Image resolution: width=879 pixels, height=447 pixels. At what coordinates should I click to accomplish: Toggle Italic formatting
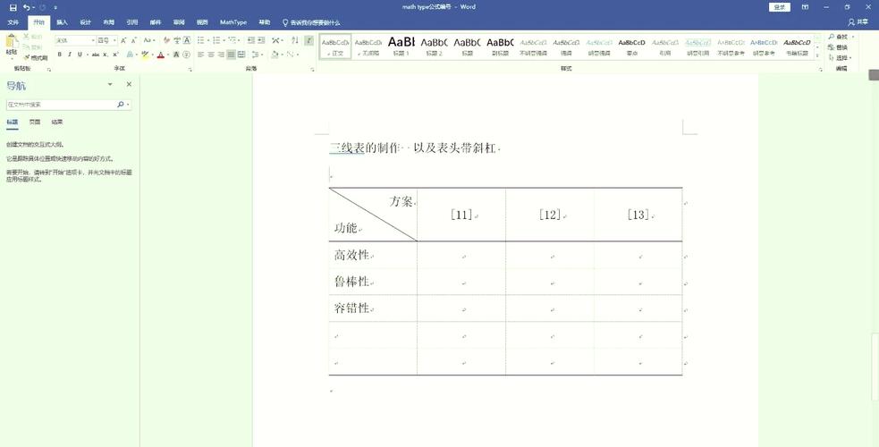[x=70, y=55]
